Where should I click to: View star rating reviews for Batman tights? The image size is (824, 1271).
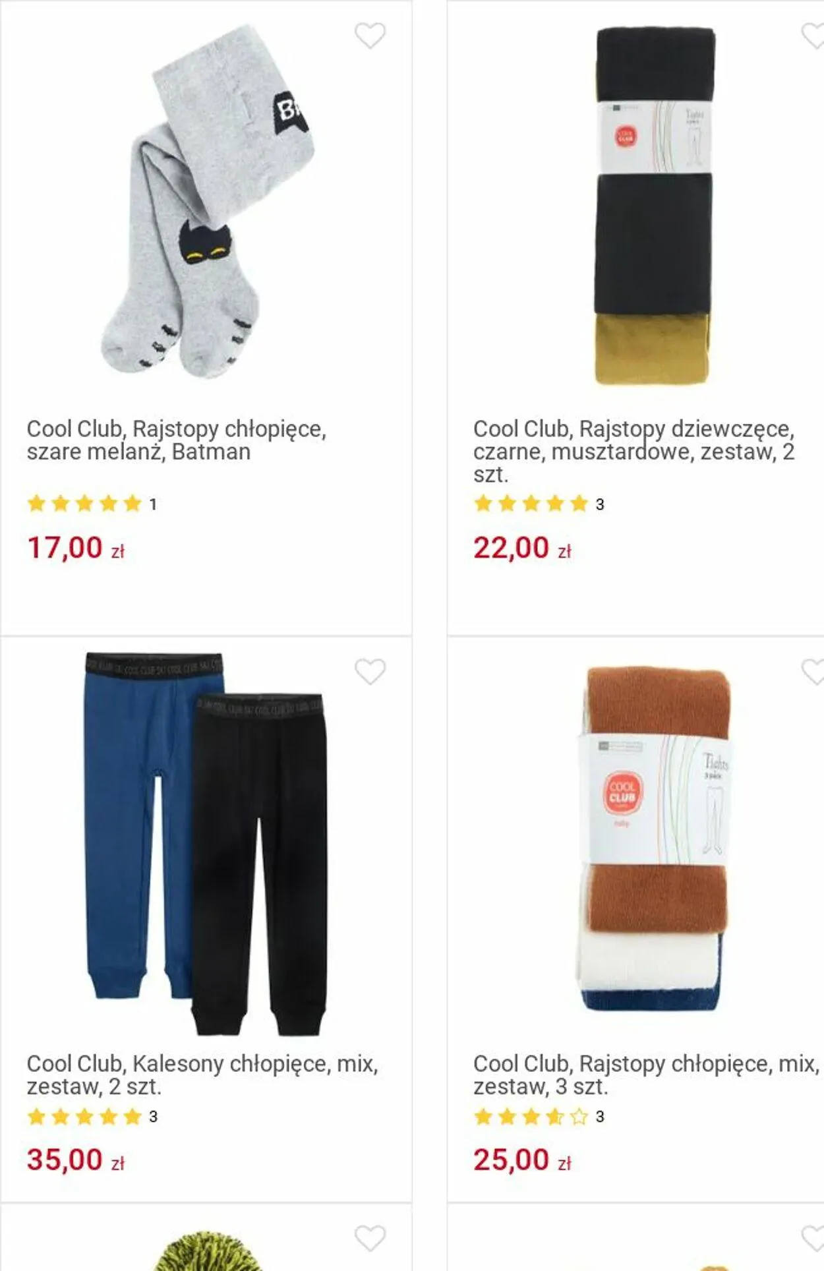click(92, 504)
